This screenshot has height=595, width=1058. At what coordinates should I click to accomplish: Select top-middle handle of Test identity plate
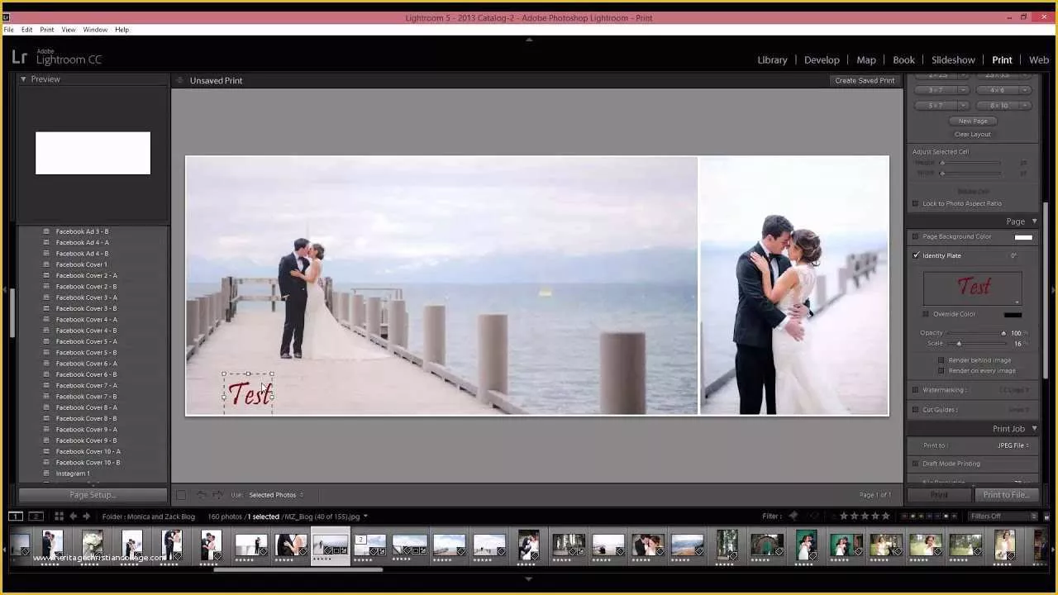(248, 374)
